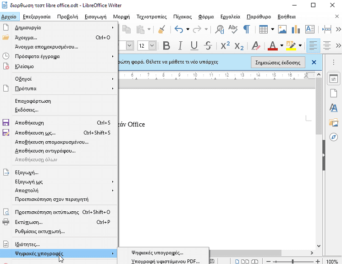
Task: Expand the standard toolbar overflow chevron
Action: 338,29
